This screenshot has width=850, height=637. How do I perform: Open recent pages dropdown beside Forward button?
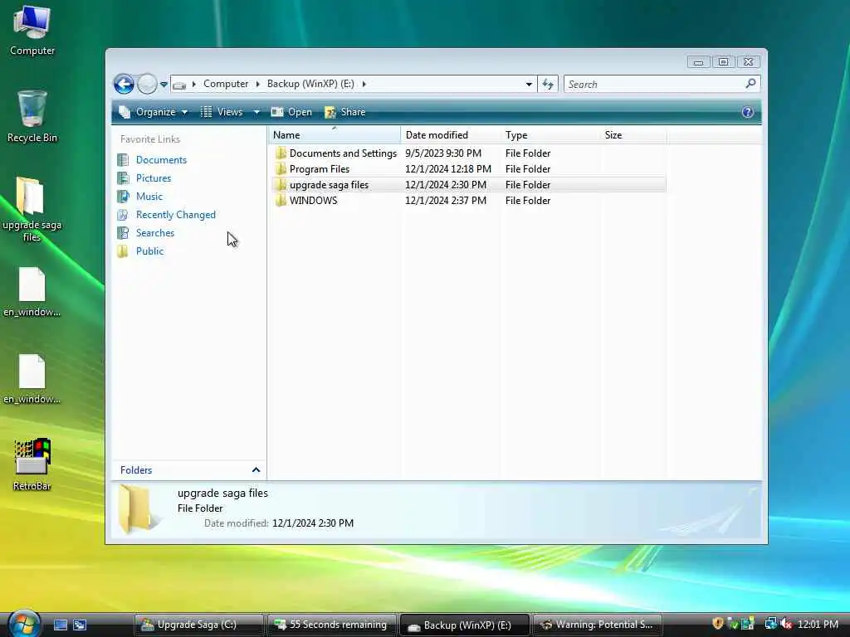point(164,85)
